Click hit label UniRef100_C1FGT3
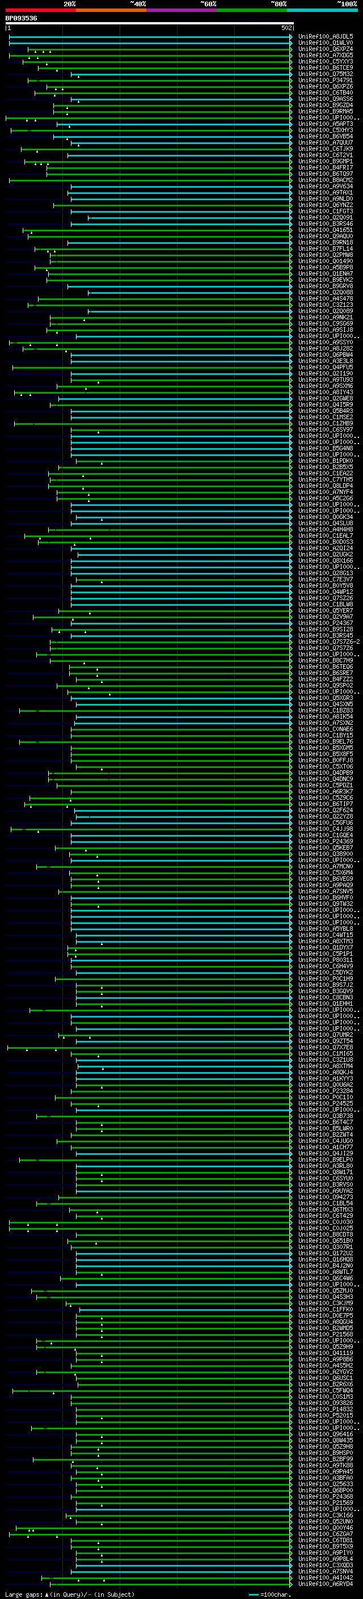The width and height of the screenshot is (363, 1599). (x=326, y=211)
